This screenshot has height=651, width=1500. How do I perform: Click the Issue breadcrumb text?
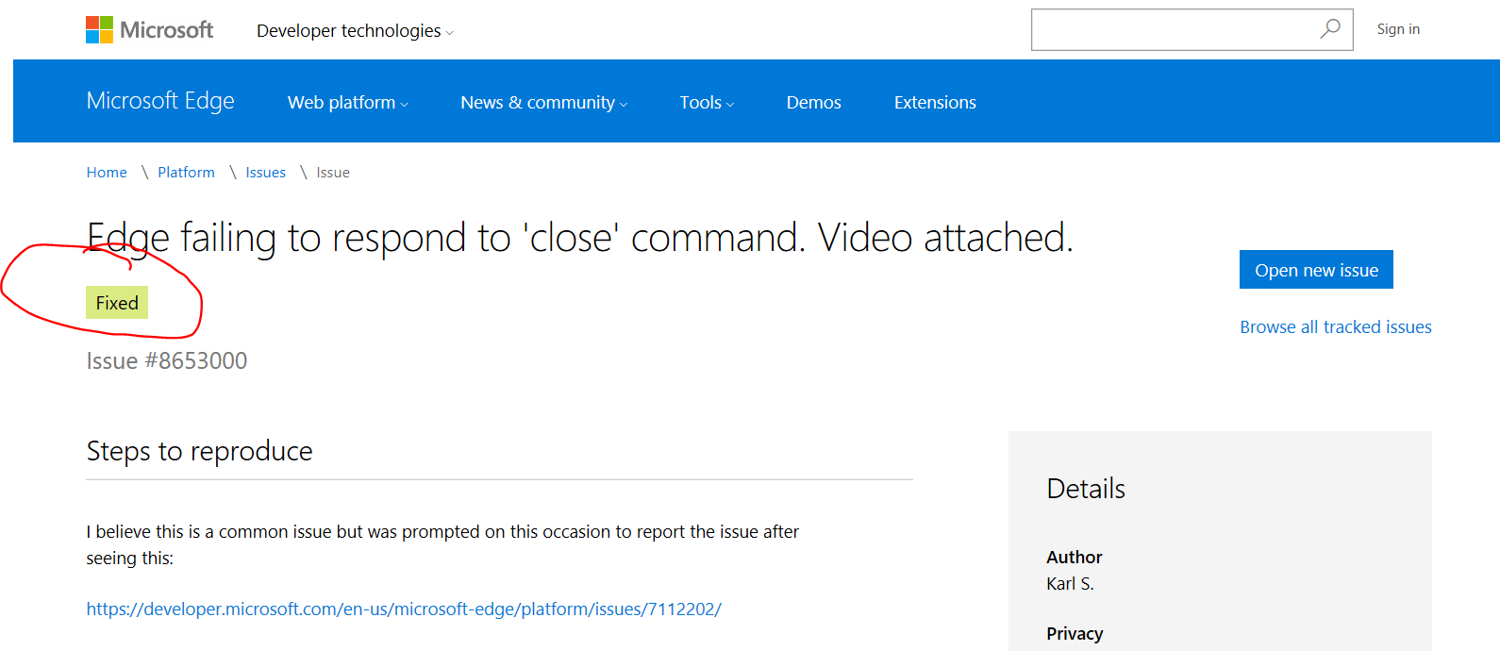[333, 173]
